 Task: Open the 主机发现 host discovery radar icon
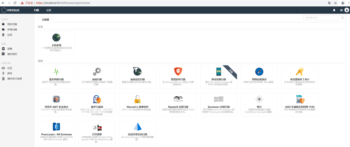click(56, 37)
